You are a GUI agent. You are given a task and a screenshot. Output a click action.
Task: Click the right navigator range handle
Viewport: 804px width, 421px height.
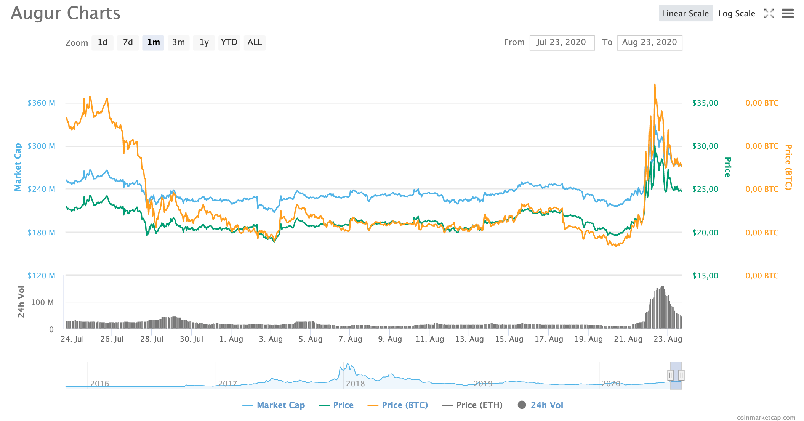tap(681, 375)
